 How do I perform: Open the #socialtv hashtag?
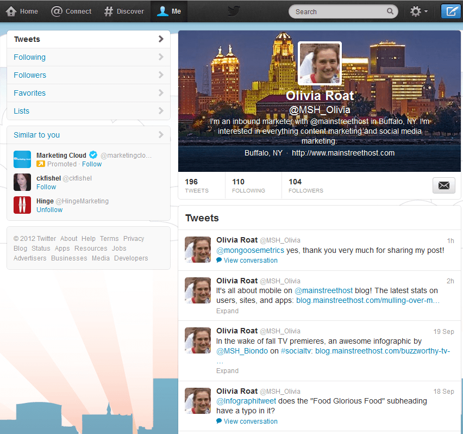[296, 351]
